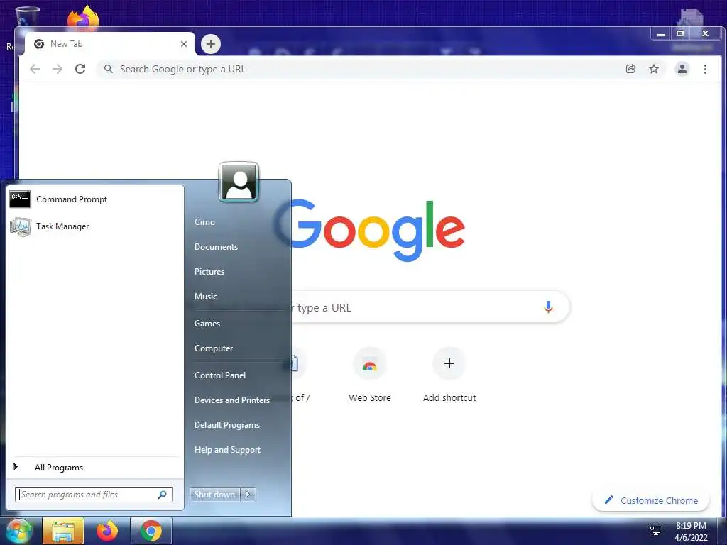
Task: Expand All Programs list
Action: click(94, 468)
